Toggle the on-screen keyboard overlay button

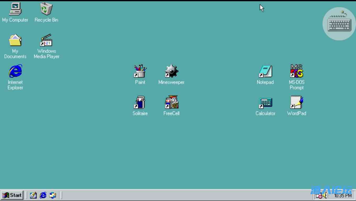click(x=339, y=24)
